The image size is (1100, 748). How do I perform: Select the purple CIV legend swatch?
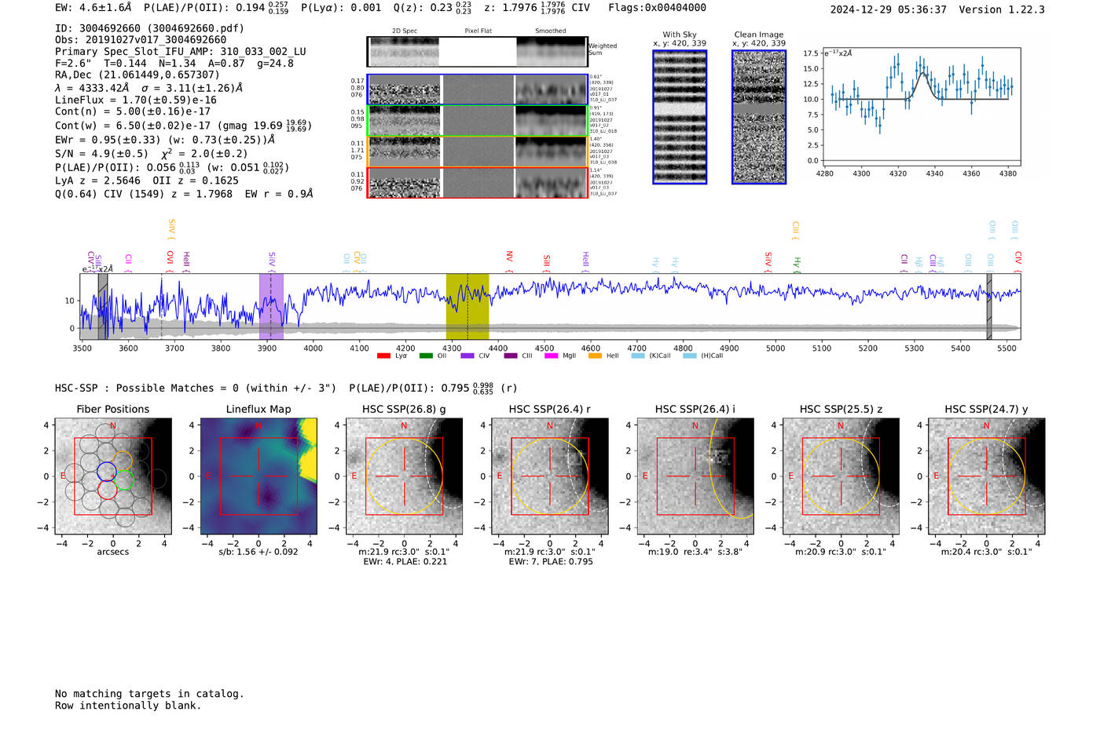(467, 356)
